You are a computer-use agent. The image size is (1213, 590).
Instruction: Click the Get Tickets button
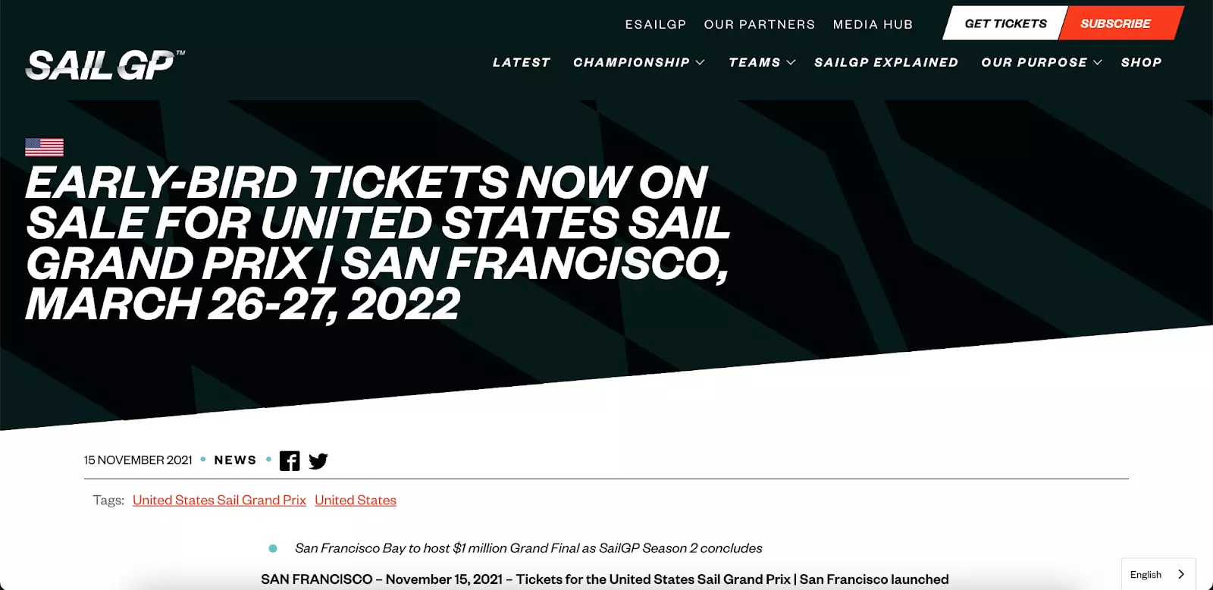click(x=1005, y=24)
